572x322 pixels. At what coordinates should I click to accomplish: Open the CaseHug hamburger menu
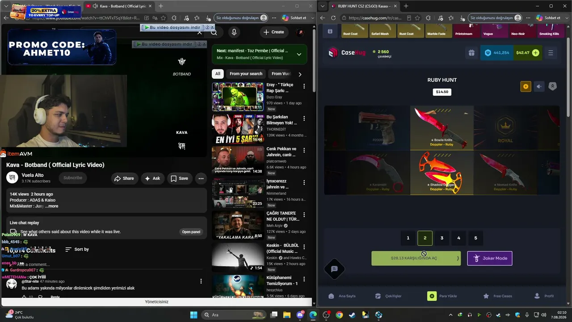pyautogui.click(x=551, y=53)
